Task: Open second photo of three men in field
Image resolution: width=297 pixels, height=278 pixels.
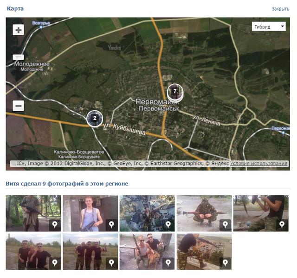Action: coord(90,252)
